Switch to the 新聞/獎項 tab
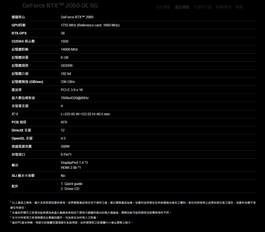This screenshot has height=232, width=265. [223, 7]
